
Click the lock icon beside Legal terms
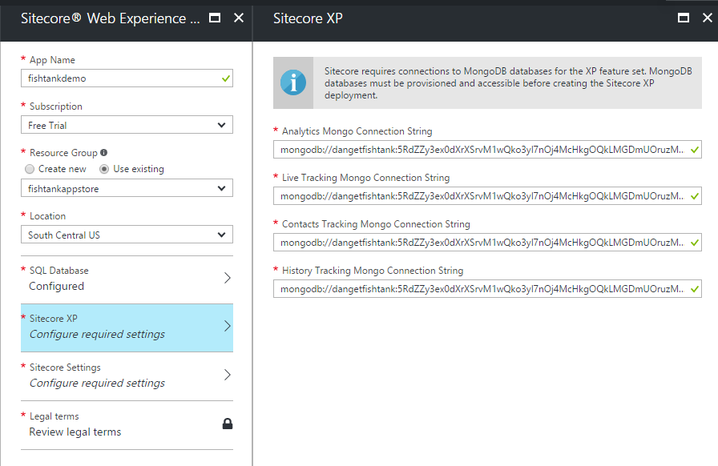(x=228, y=424)
